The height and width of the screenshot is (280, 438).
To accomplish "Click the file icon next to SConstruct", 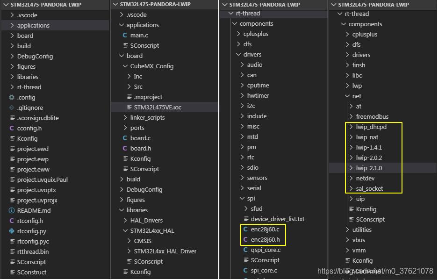I will pyautogui.click(x=12, y=272).
